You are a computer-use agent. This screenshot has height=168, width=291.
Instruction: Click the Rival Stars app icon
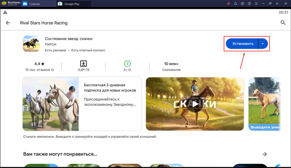click(x=31, y=43)
